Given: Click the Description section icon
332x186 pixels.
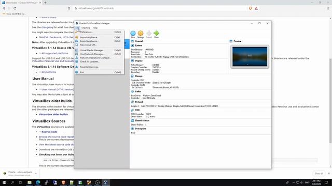Looking at the screenshot, I should click(x=132, y=129).
